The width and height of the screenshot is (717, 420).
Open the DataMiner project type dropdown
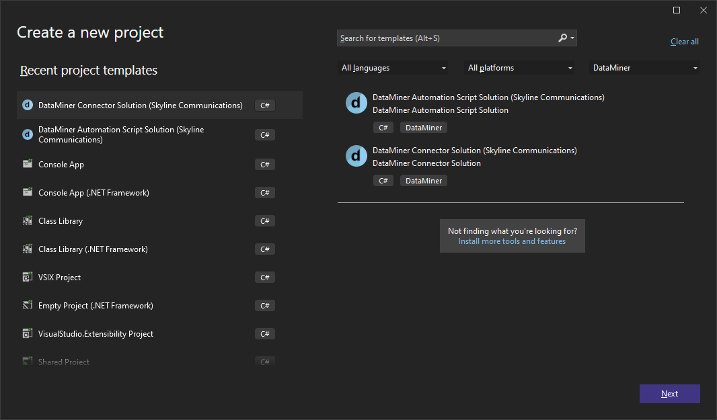pos(644,67)
